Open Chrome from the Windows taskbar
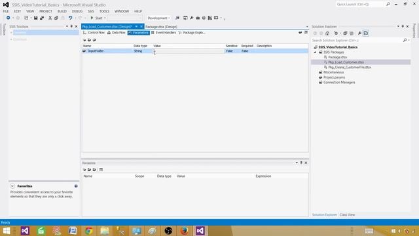 (89, 231)
